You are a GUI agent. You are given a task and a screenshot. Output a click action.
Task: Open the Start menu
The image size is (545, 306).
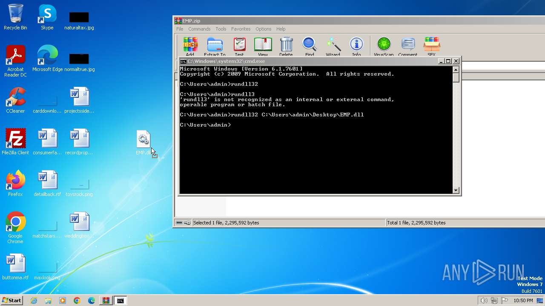[11, 300]
